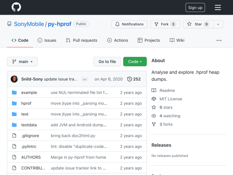The height and width of the screenshot is (175, 233).
Task: Open the .gitignore file
Action: [30, 136]
